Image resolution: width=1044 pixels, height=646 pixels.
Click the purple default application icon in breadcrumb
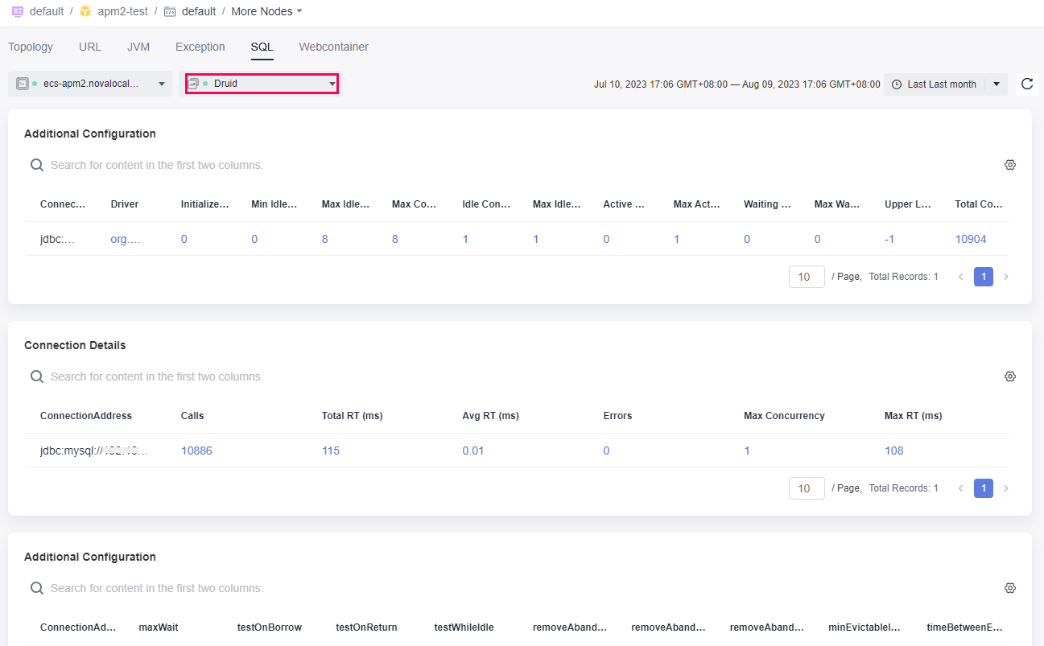pos(18,11)
